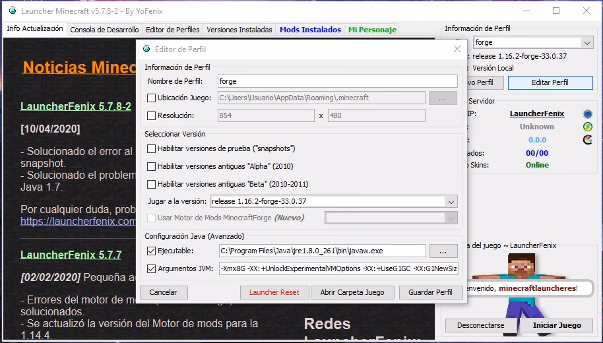Switch to Info Actualización tab

tap(34, 29)
